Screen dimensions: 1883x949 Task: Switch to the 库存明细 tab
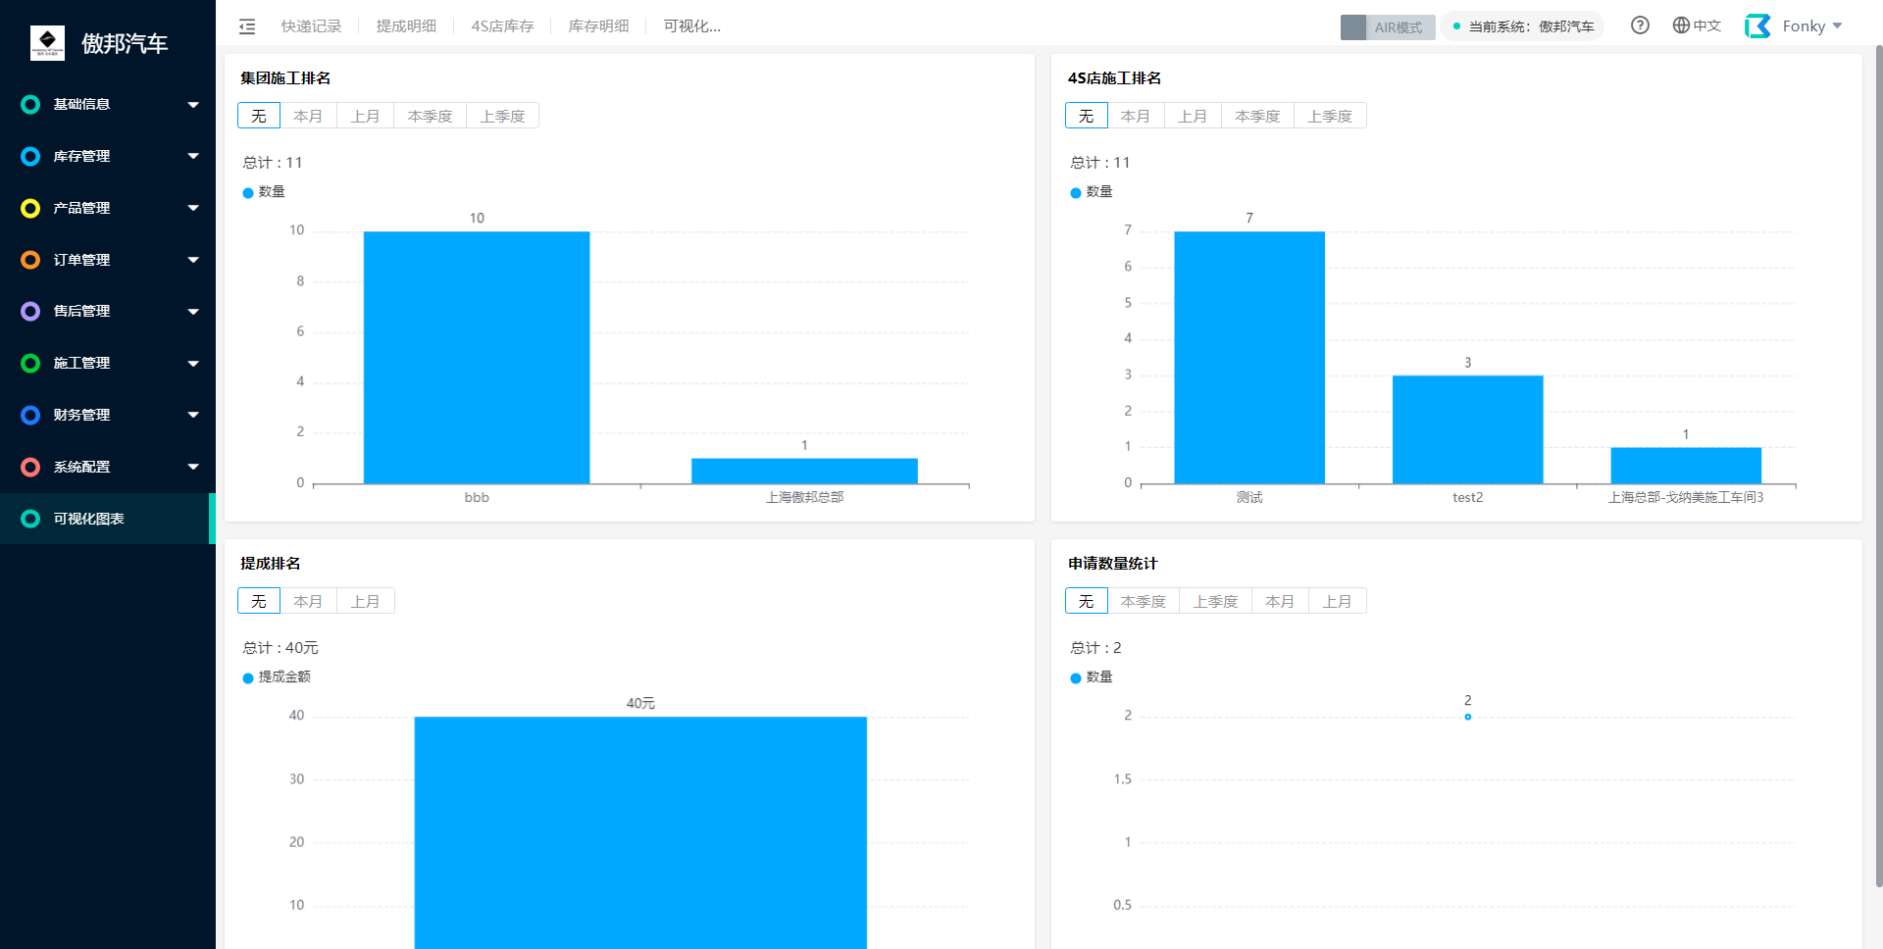pos(598,26)
